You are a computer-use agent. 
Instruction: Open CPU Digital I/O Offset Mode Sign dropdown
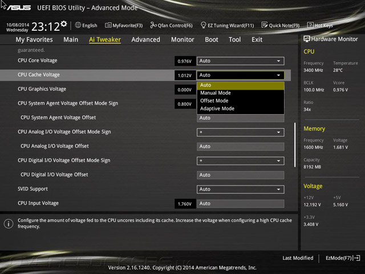tap(241, 161)
